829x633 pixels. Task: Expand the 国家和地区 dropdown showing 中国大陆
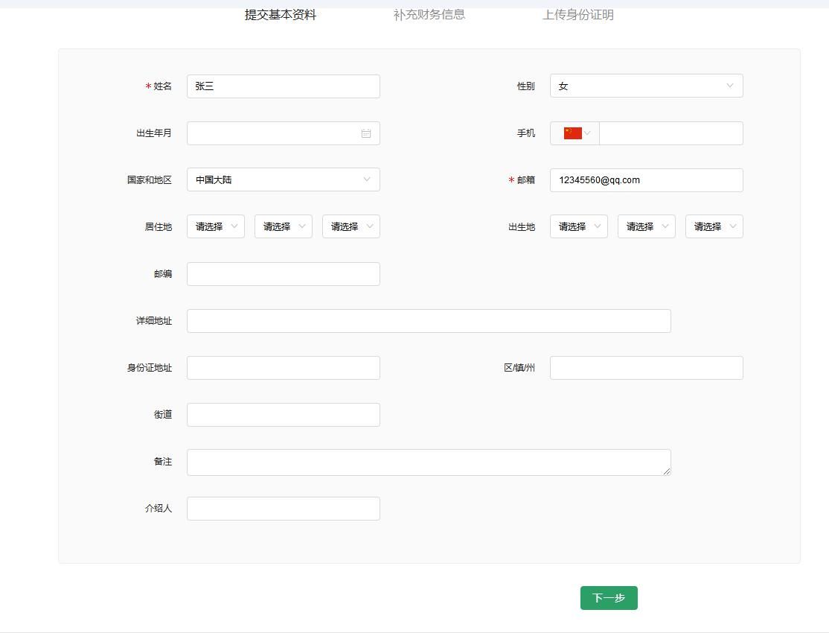(x=283, y=179)
